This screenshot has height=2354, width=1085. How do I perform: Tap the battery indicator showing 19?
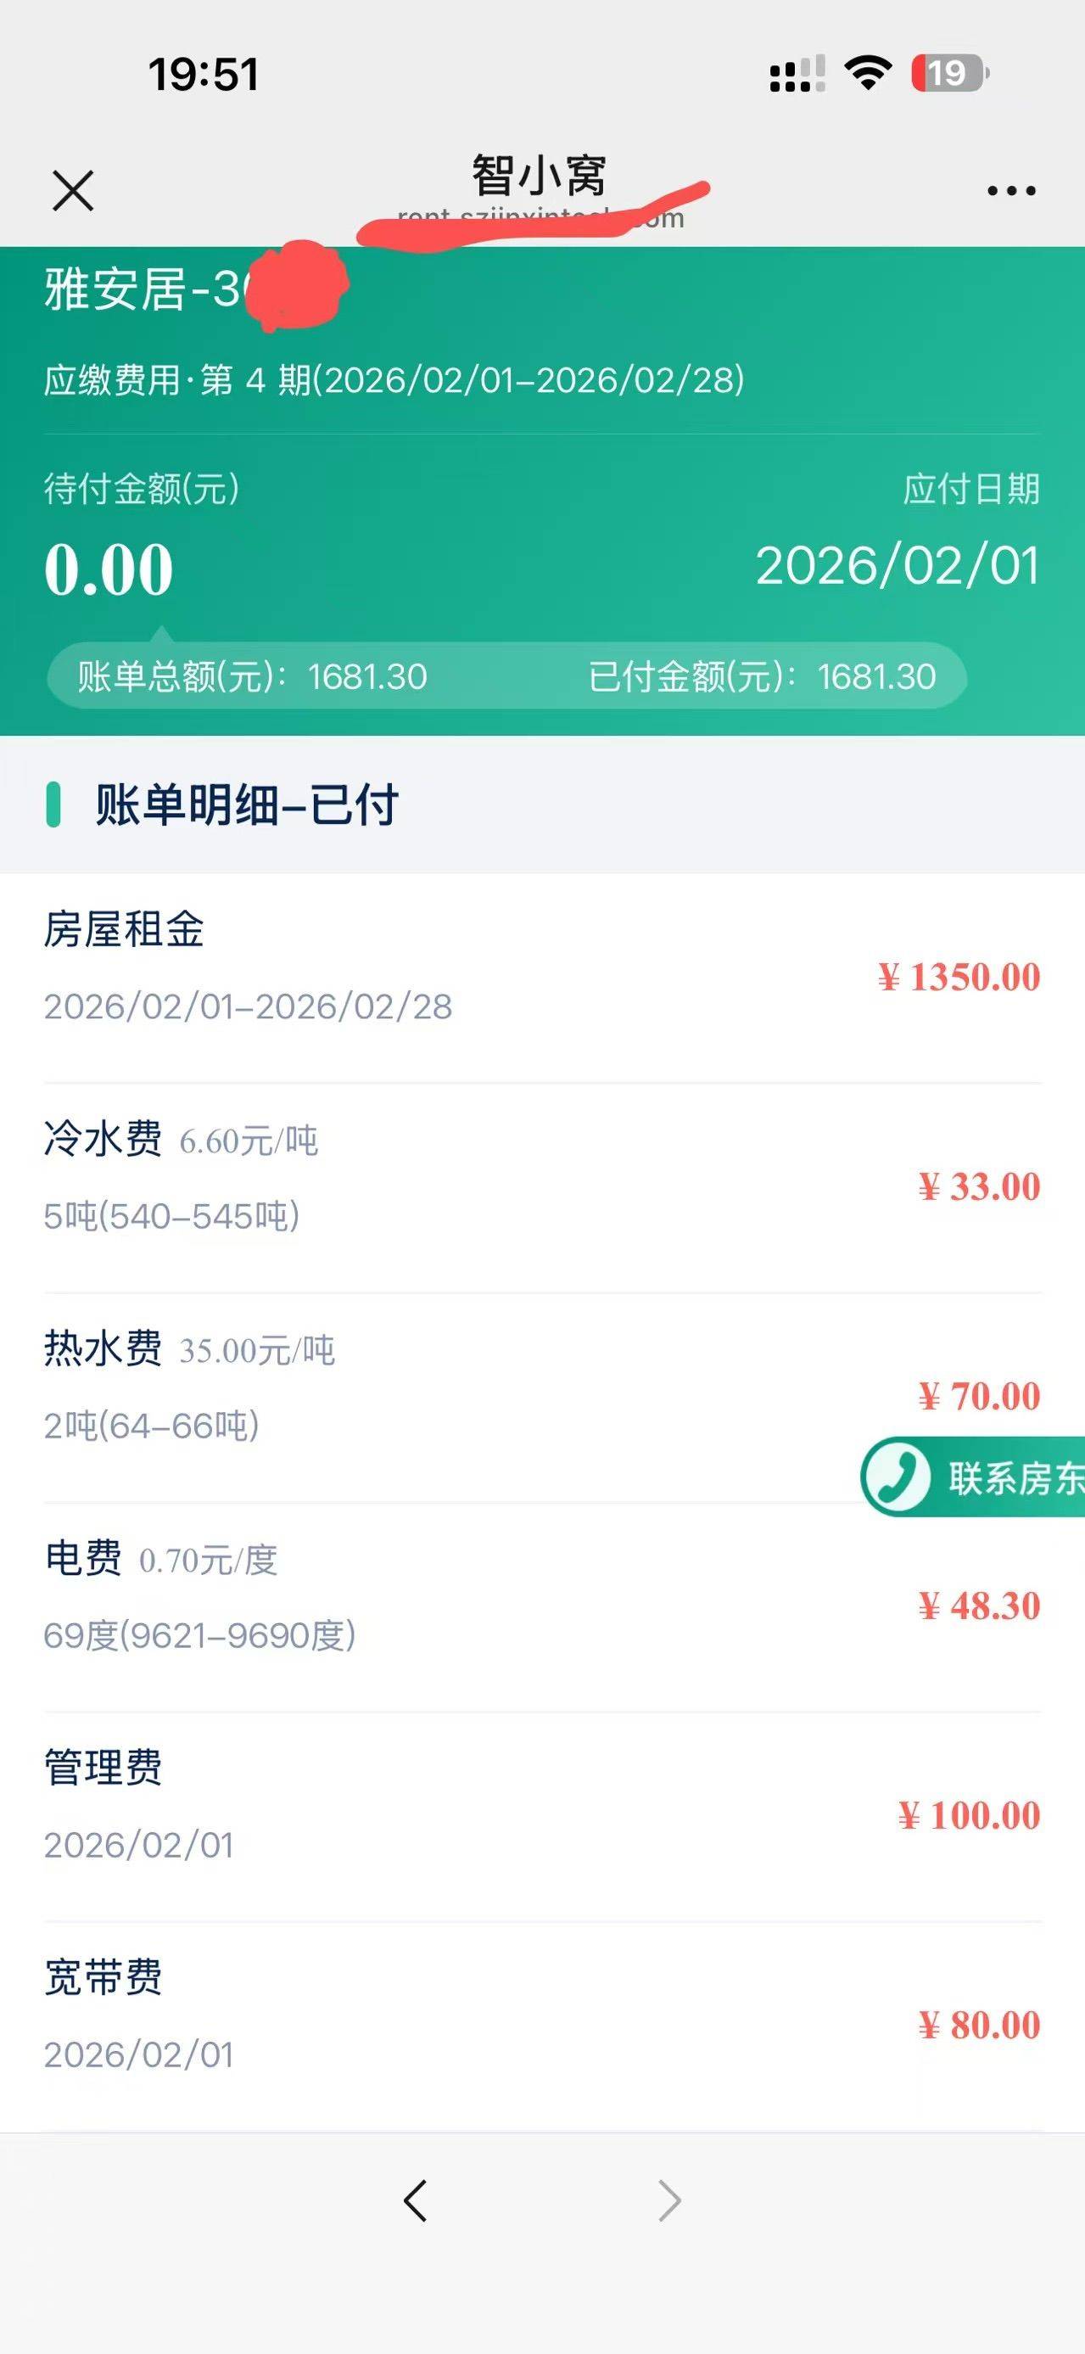pos(949,73)
